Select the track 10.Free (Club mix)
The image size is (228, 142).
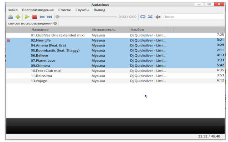click(x=46, y=71)
